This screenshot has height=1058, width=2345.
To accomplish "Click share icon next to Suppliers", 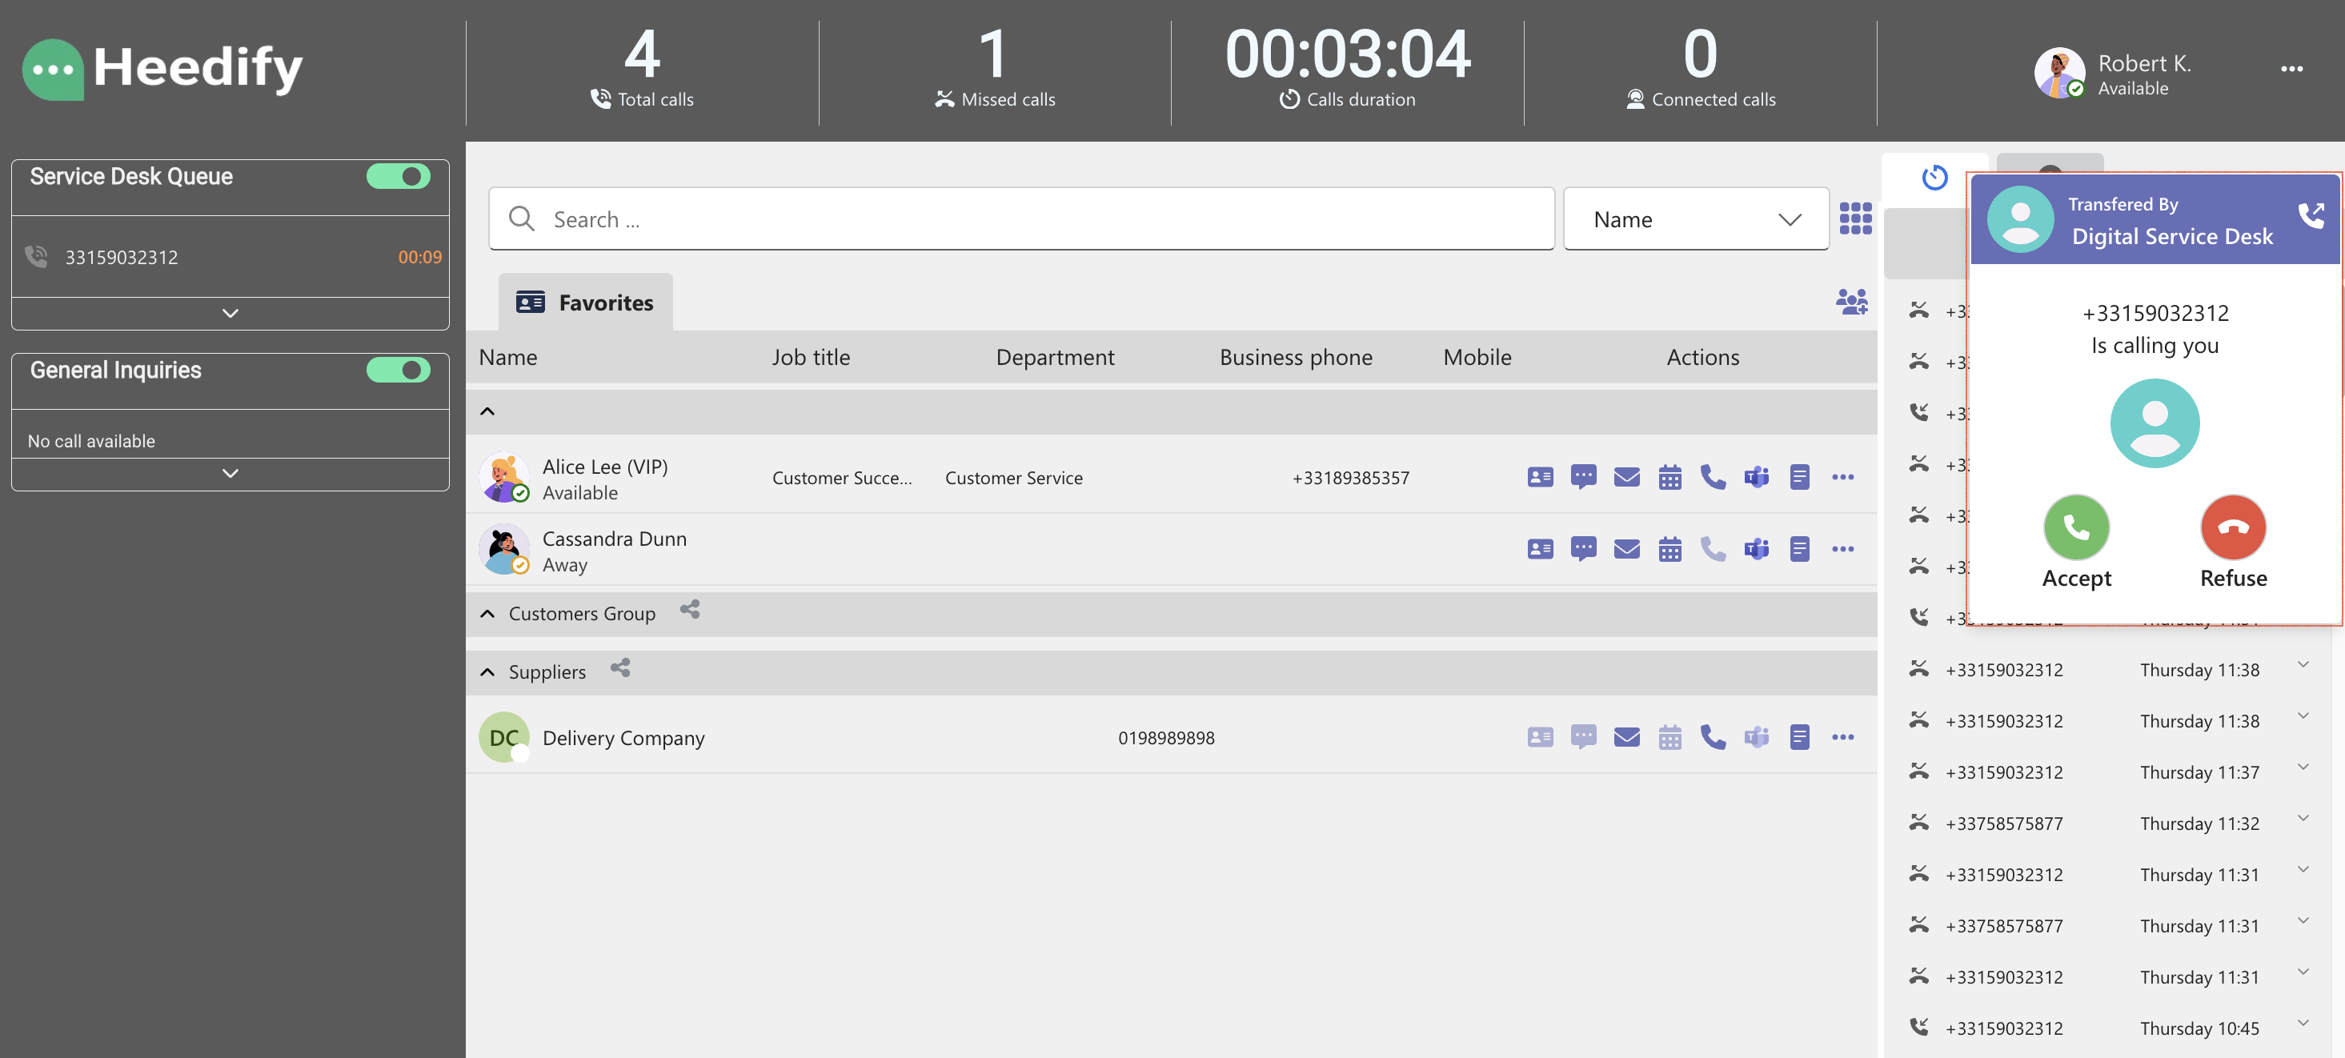I will 620,668.
